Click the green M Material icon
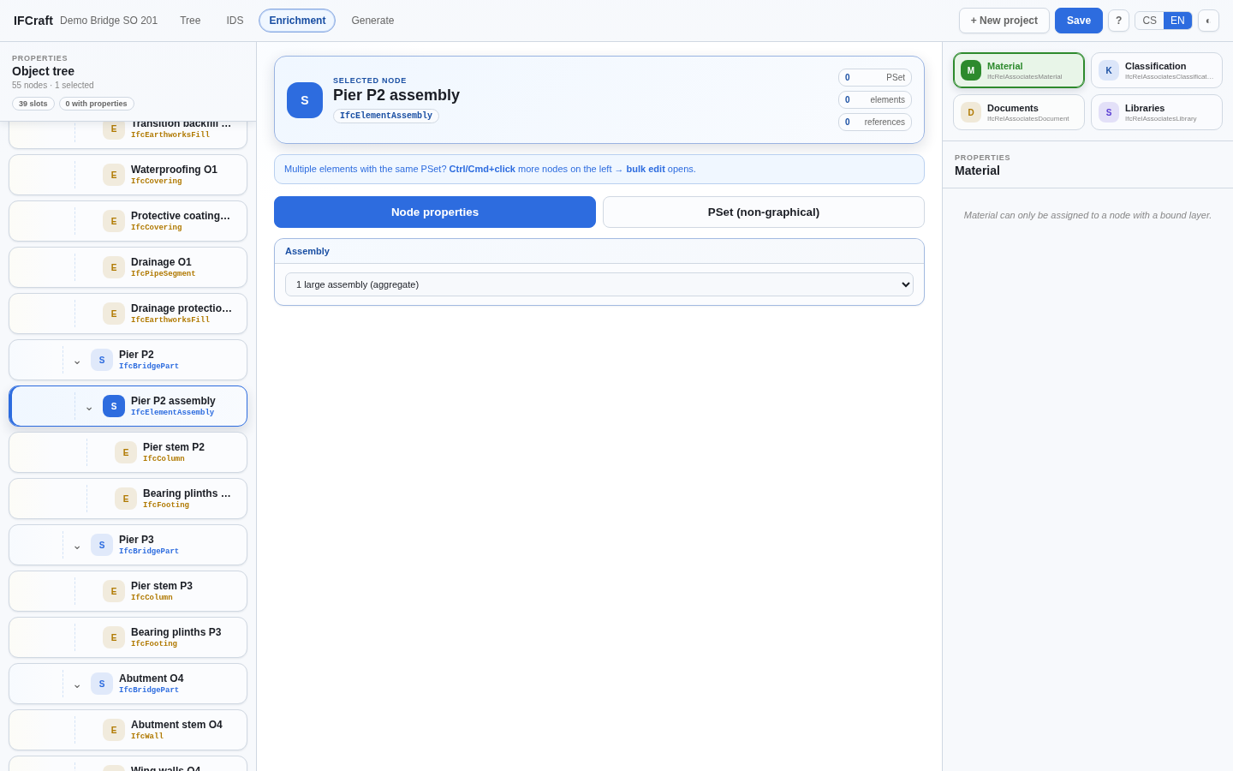 (971, 70)
